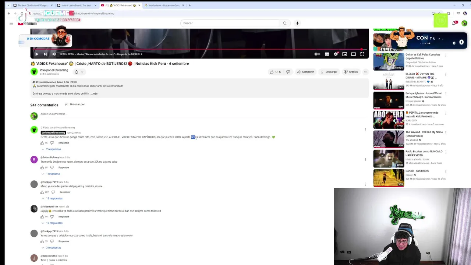
Task: Start voice search with microphone icon
Action: [x=297, y=23]
